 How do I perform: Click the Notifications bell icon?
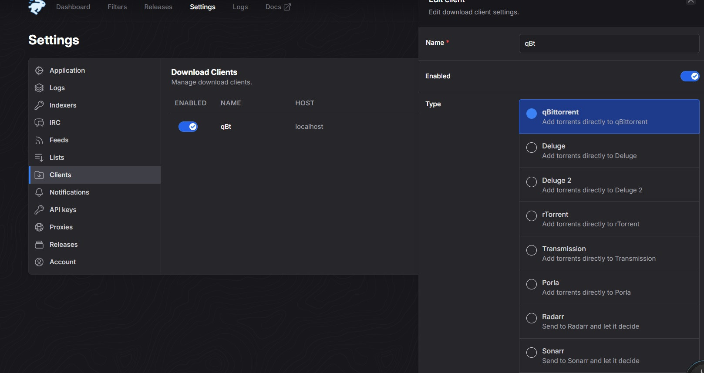(x=39, y=192)
